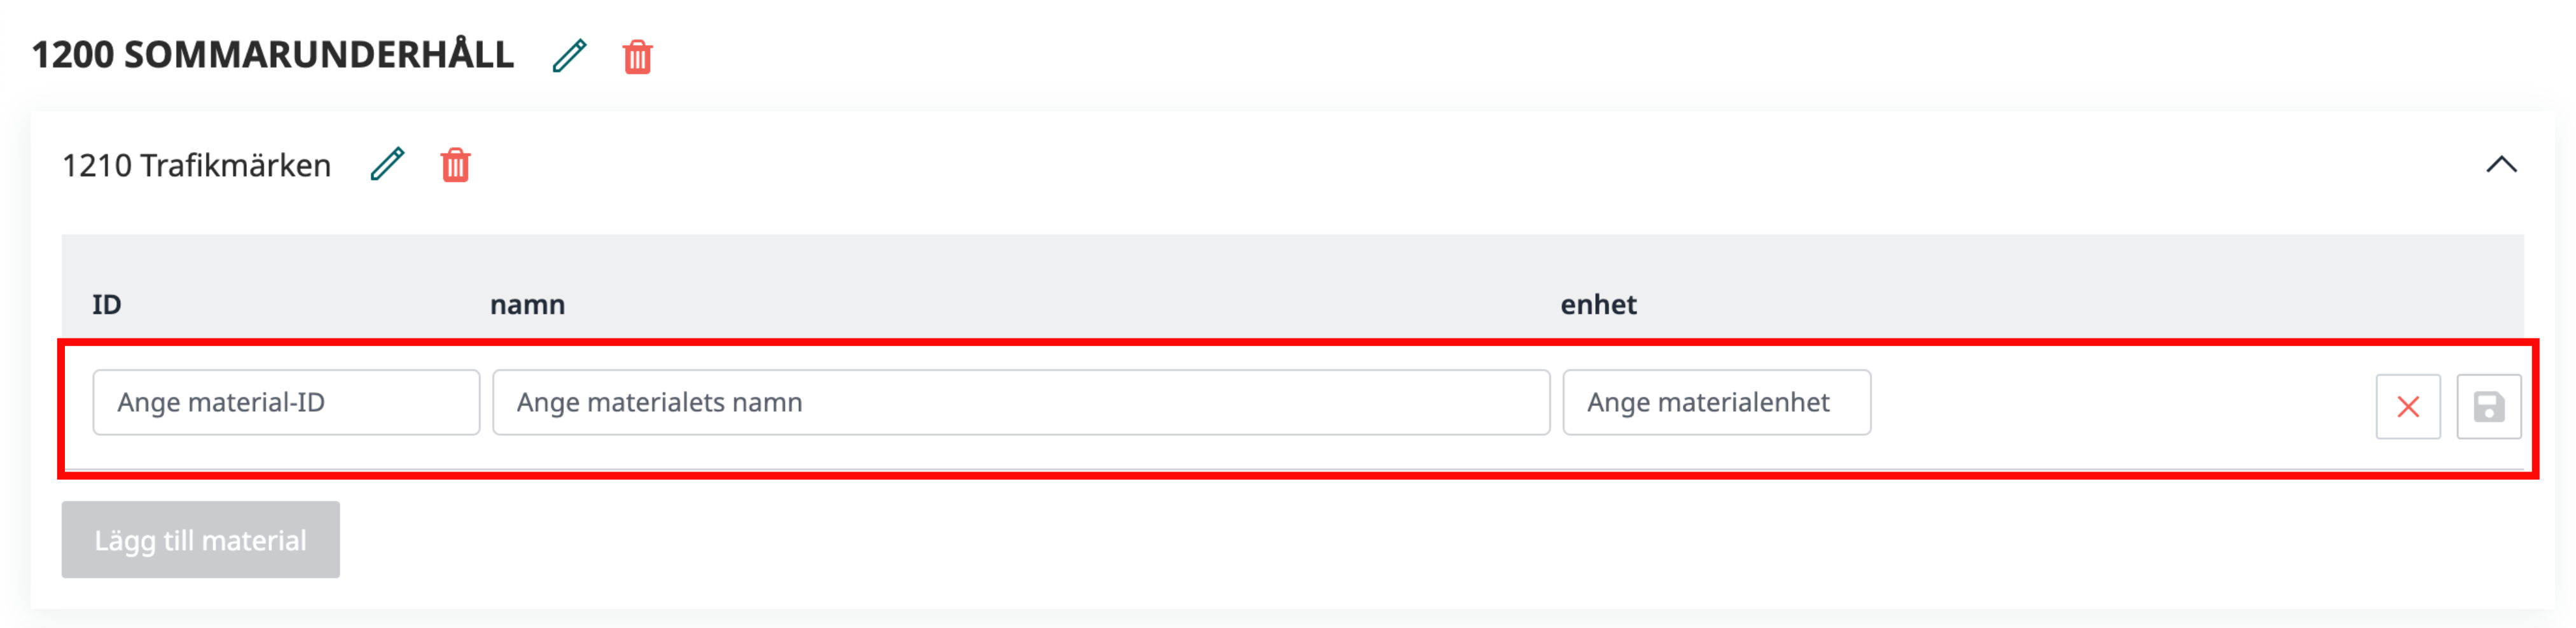Cancel the new material row with red X
The width and height of the screenshot is (2576, 628).
2407,406
